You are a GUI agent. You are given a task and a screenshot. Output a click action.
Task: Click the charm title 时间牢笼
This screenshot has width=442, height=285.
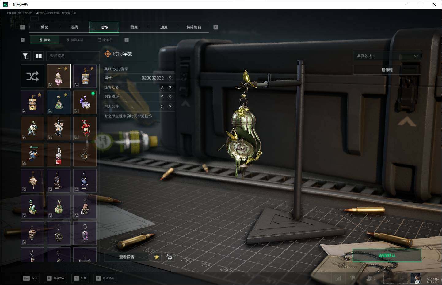point(123,54)
